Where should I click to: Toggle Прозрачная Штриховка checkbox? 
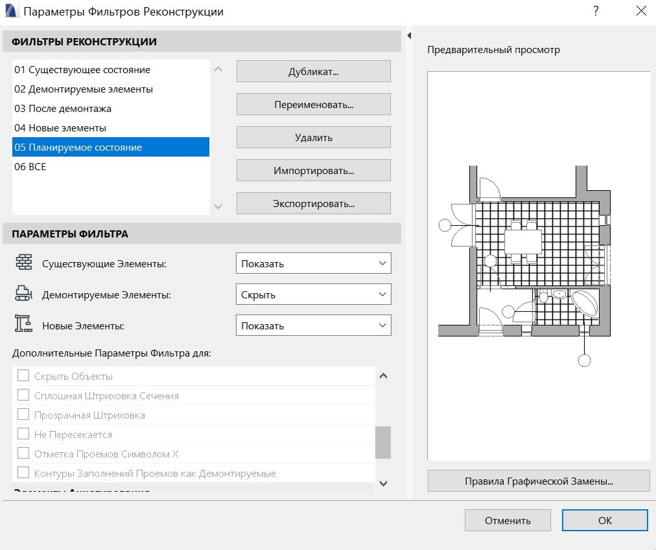click(23, 414)
